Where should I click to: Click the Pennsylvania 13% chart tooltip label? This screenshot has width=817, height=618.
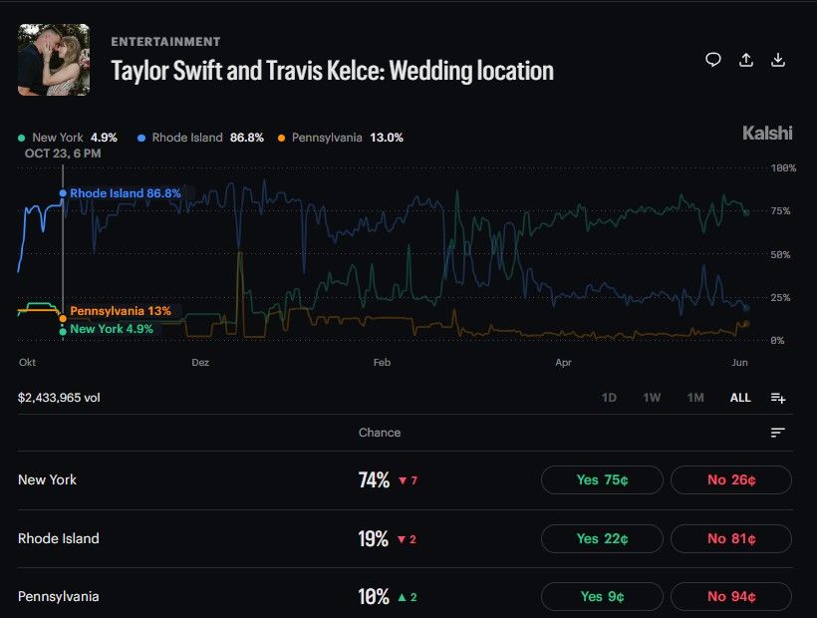[121, 311]
